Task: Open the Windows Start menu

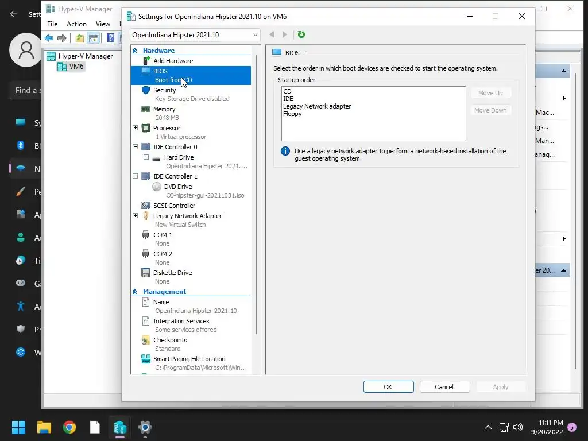Action: (x=18, y=427)
